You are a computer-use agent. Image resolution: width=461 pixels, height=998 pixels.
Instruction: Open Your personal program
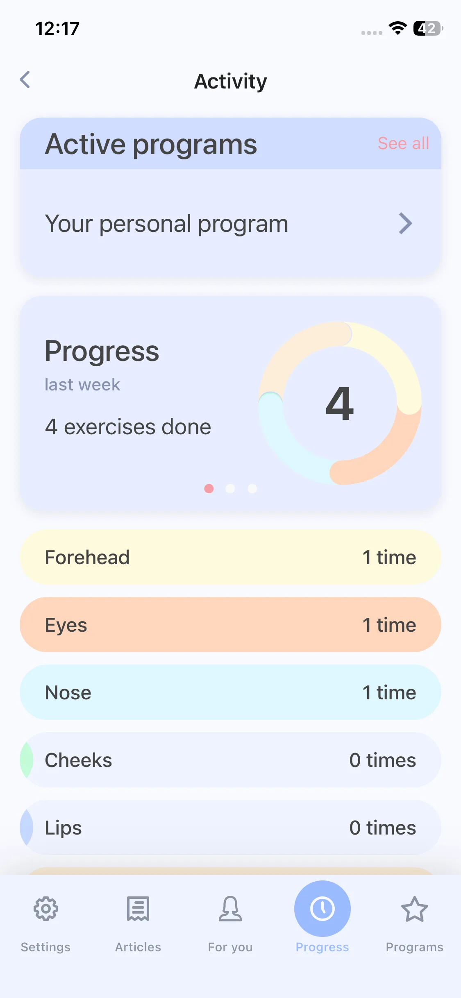pos(166,224)
